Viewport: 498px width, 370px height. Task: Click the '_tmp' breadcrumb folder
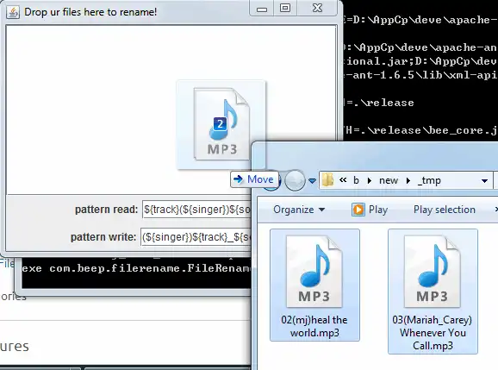click(x=429, y=180)
